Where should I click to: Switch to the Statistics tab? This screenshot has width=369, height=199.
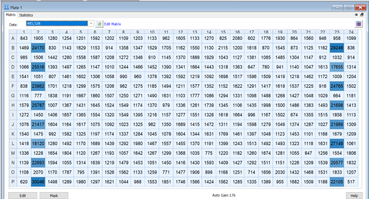click(x=26, y=15)
